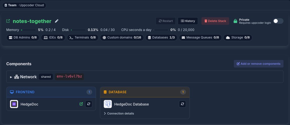Click the Components heading
Image resolution: width=290 pixels, height=125 pixels.
point(19,64)
